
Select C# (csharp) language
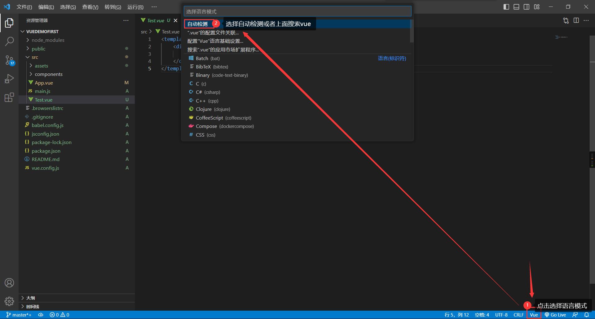point(297,92)
